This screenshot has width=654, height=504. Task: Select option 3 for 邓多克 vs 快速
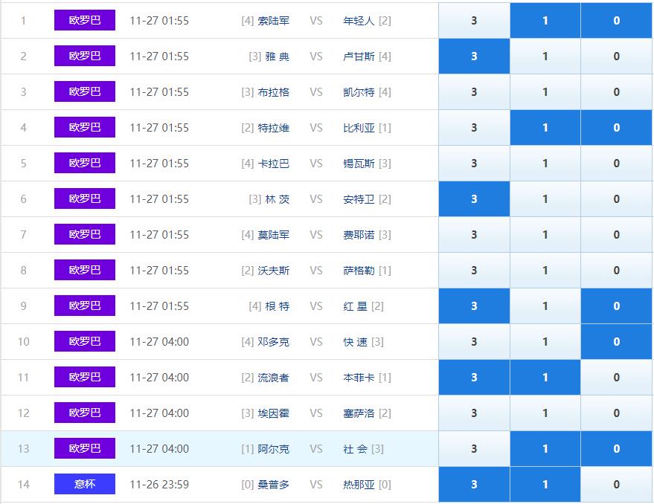click(474, 342)
